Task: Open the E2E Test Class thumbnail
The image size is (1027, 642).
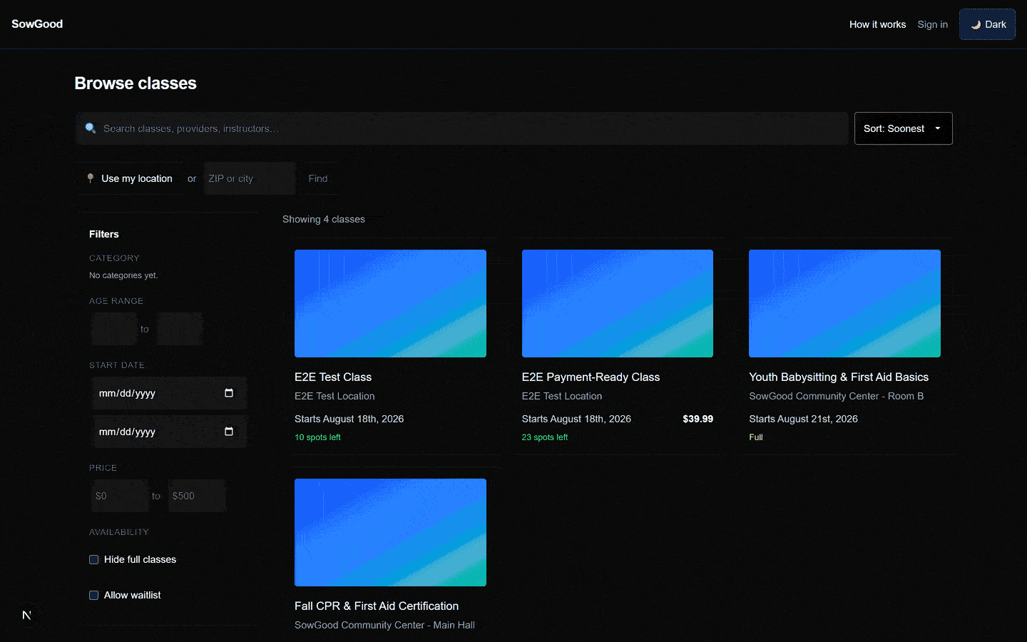Action: [390, 303]
